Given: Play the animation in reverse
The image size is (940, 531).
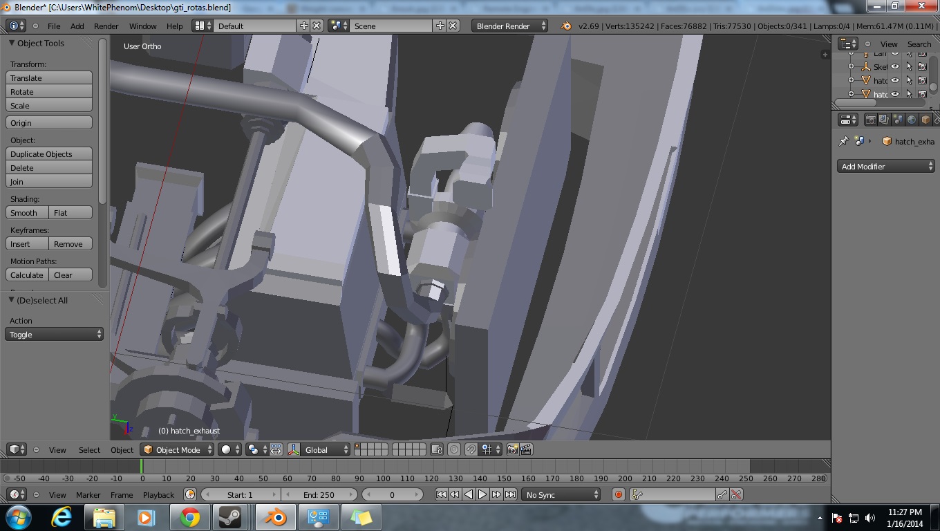Looking at the screenshot, I should pyautogui.click(x=469, y=494).
